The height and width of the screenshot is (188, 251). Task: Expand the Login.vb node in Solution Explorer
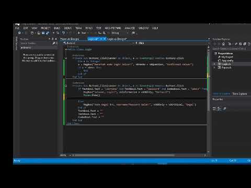[214, 64]
